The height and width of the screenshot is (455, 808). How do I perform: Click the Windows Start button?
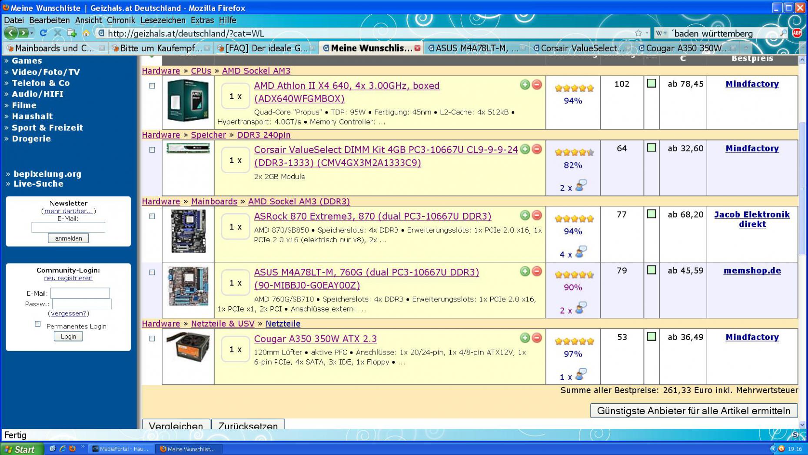22,449
